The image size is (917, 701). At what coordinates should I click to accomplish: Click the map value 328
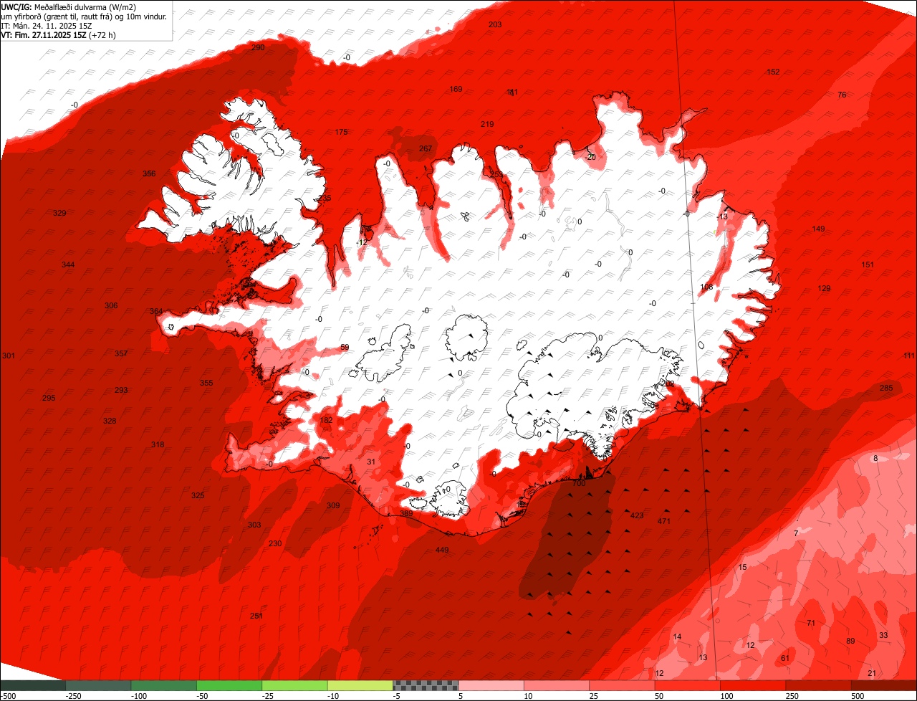tap(110, 421)
